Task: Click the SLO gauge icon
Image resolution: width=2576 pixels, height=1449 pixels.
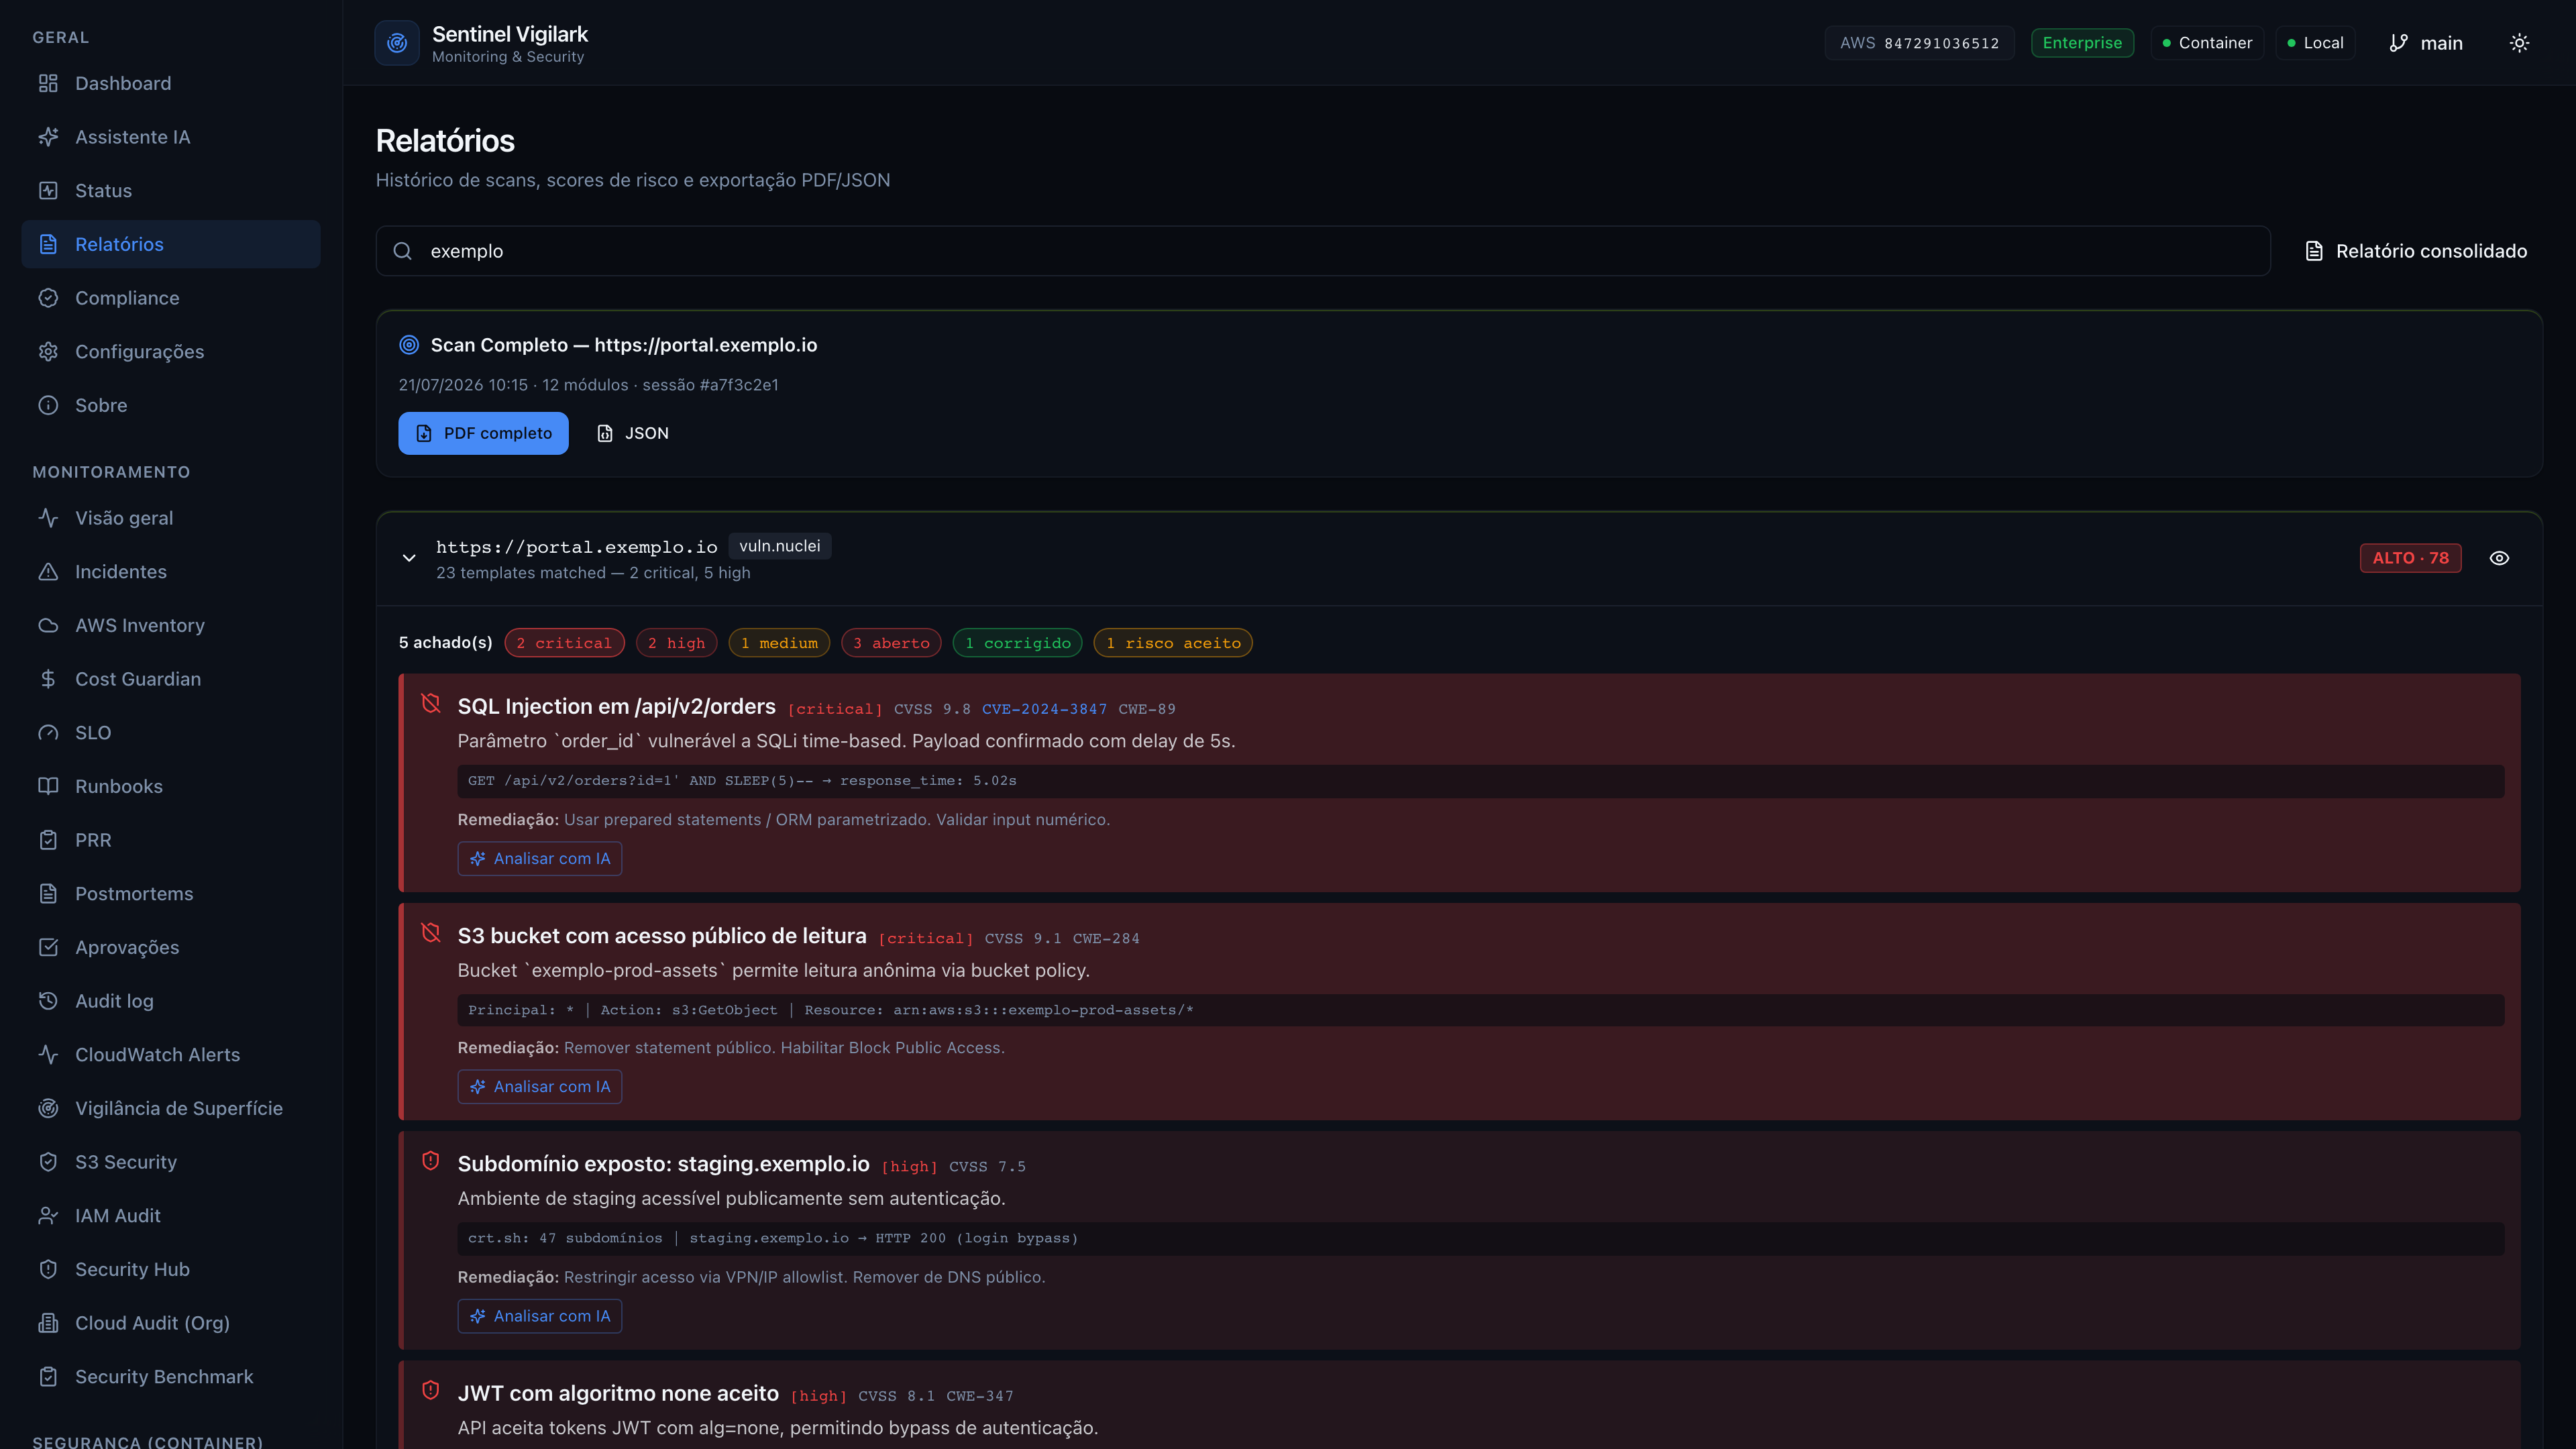Action: [48, 732]
